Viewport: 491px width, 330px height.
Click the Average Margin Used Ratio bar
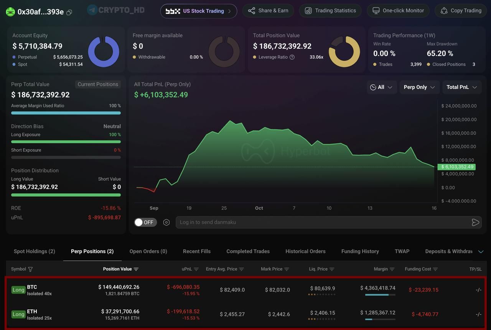66,113
